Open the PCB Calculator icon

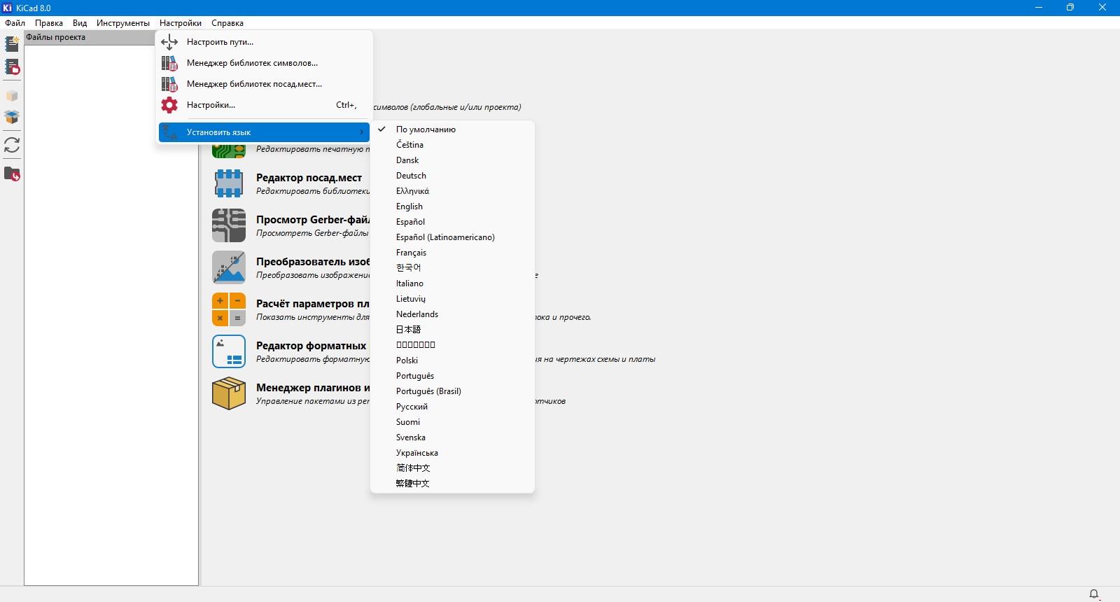pyautogui.click(x=229, y=309)
